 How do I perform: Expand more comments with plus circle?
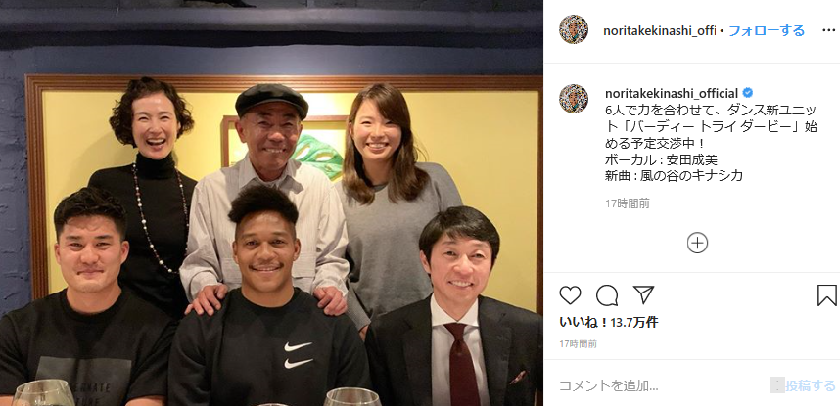click(x=697, y=244)
